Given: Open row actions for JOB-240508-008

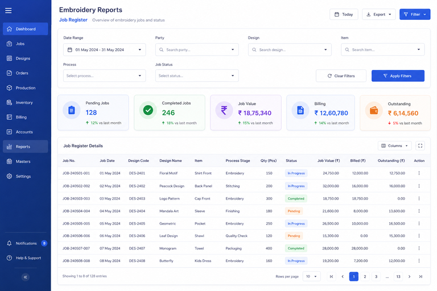Looking at the screenshot, I should coord(419,261).
